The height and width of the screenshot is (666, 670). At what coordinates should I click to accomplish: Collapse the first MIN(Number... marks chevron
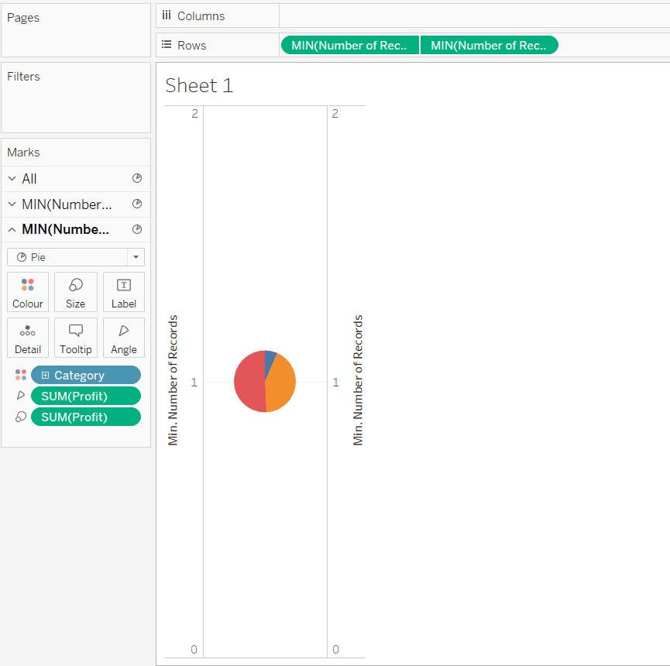tap(12, 204)
